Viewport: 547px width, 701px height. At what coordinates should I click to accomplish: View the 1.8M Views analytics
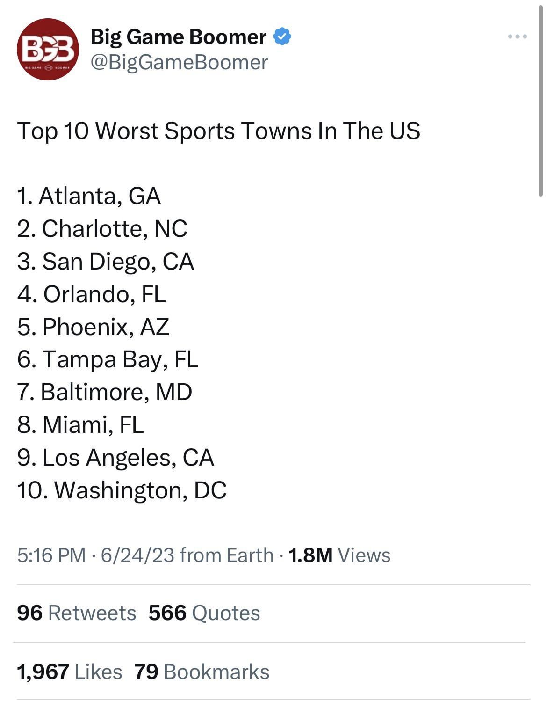click(339, 555)
